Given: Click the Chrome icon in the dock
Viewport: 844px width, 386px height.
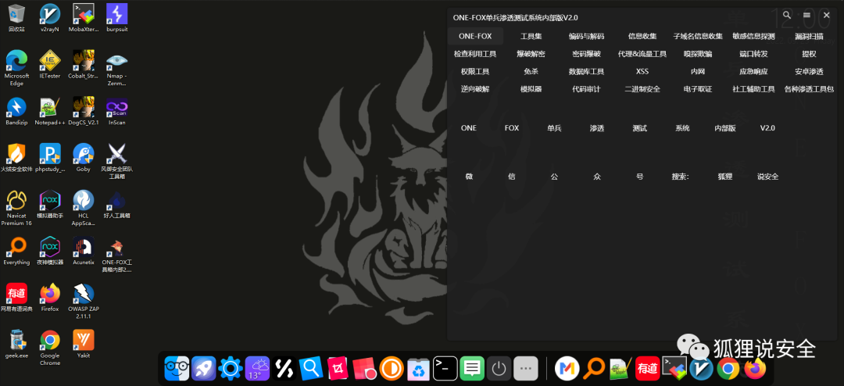Looking at the screenshot, I should (x=728, y=368).
